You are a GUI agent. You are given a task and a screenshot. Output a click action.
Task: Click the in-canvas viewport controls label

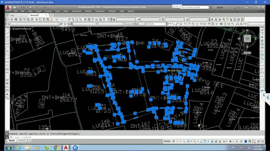click(21, 29)
